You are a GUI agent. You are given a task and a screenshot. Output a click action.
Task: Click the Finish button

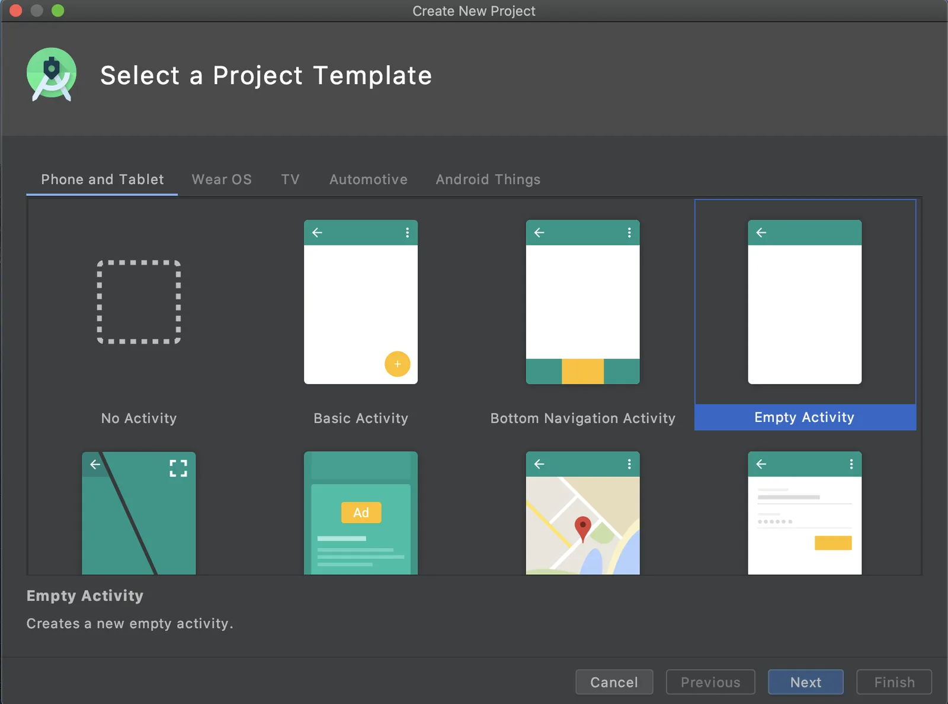pos(894,682)
